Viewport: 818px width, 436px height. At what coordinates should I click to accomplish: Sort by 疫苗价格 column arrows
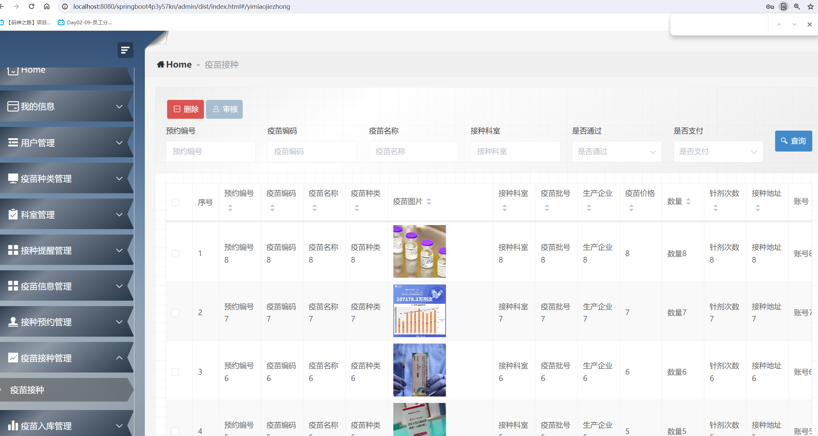click(x=631, y=208)
